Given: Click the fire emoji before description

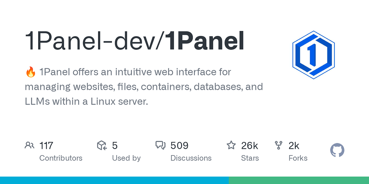Looking at the screenshot, I should 31,72.
